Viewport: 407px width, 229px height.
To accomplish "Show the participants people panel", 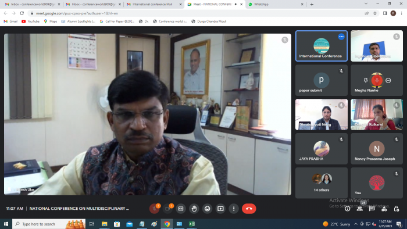I will (x=359, y=209).
